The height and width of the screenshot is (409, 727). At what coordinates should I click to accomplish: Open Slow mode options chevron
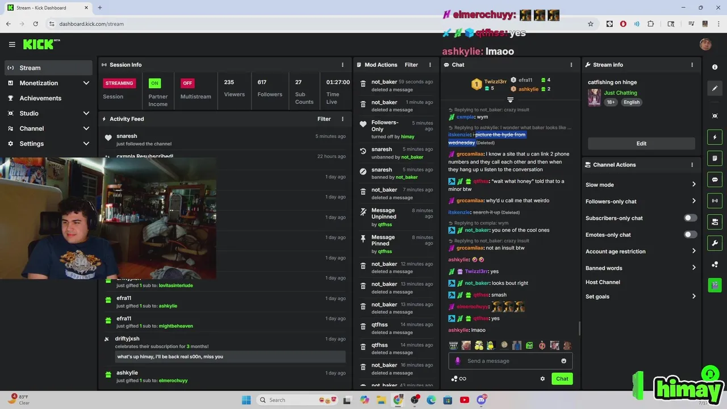tap(693, 185)
